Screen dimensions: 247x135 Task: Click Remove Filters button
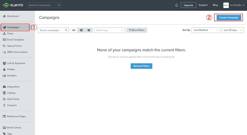pyautogui.click(x=141, y=66)
